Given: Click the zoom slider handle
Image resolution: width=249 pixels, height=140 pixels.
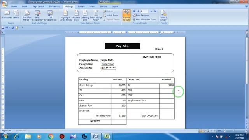Looking at the screenshot, I should tap(233, 131).
